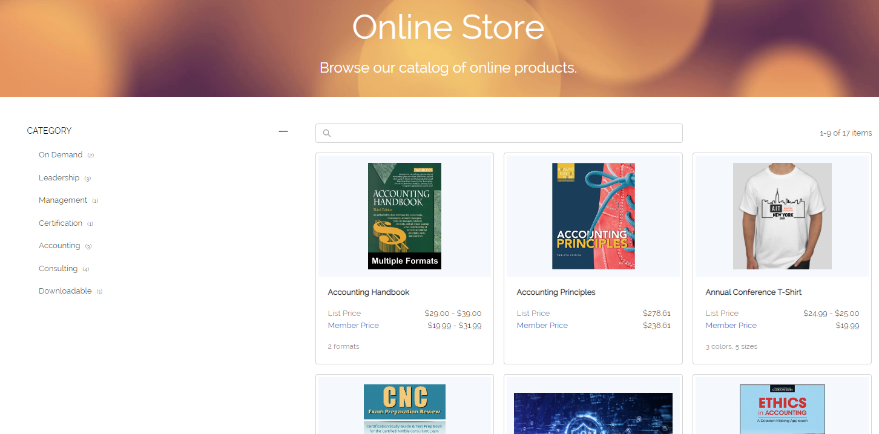The image size is (879, 434).
Task: Filter by Leadership category
Action: coord(59,178)
